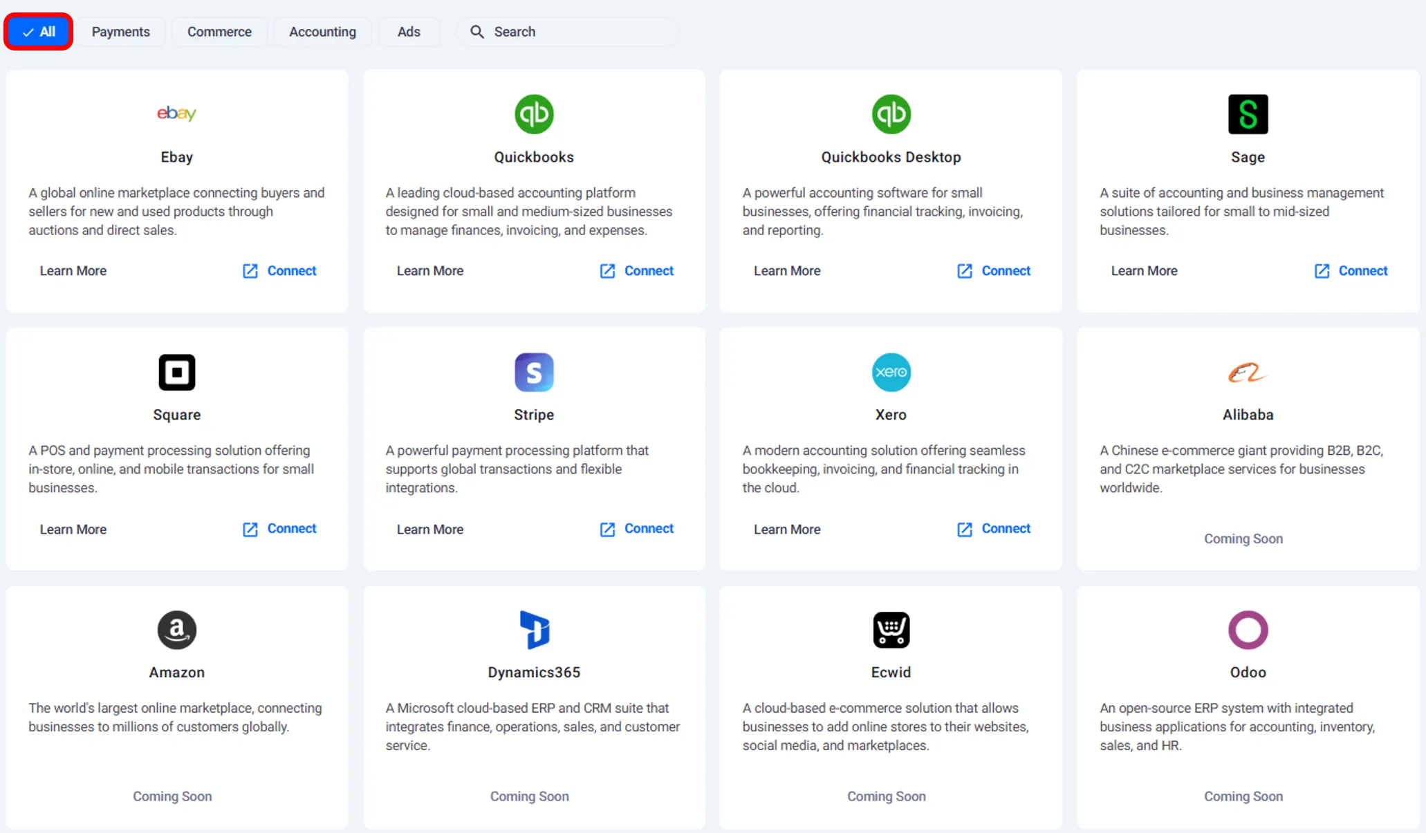Click the eBay logo icon
Image resolution: width=1426 pixels, height=833 pixels.
tap(176, 113)
